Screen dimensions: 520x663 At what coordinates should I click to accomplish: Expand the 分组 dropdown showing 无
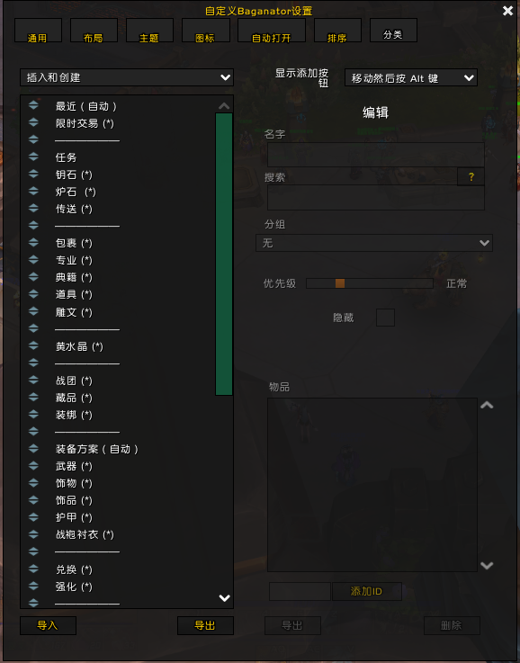[374, 243]
